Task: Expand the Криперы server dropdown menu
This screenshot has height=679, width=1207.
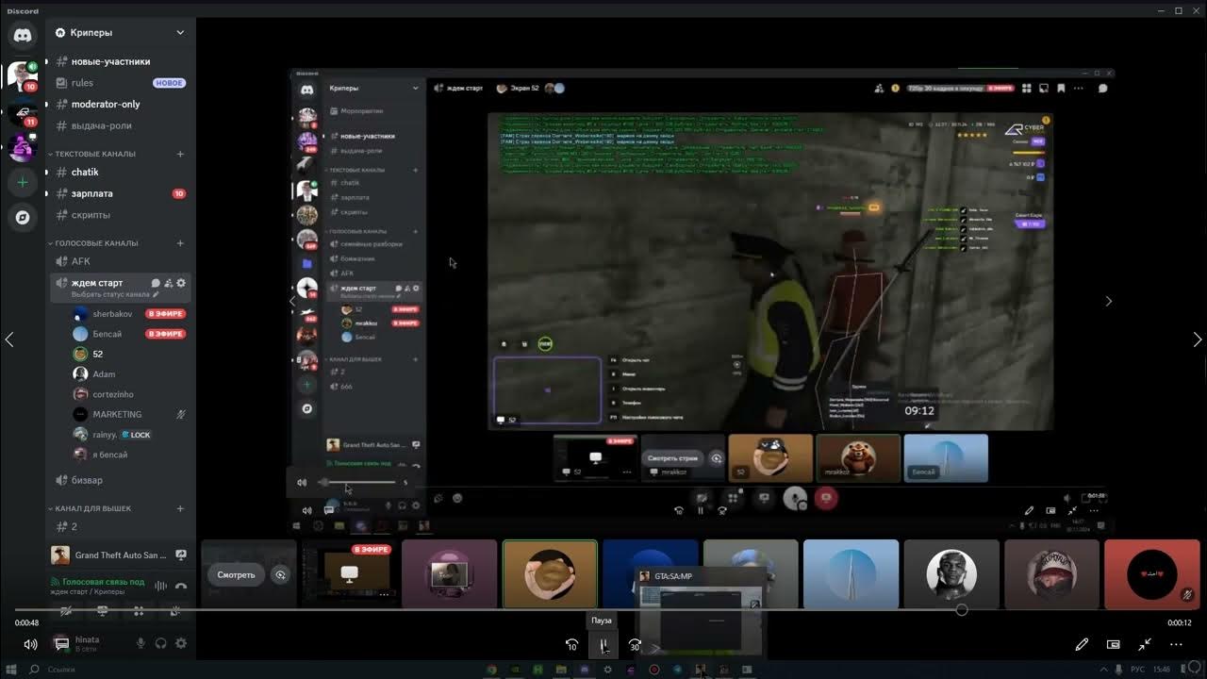Action: [x=180, y=32]
